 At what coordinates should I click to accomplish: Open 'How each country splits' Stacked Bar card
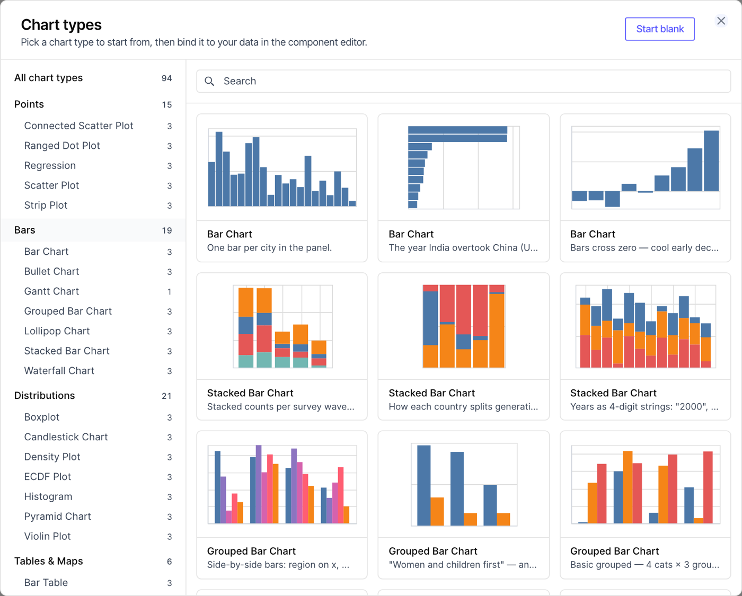coord(464,346)
